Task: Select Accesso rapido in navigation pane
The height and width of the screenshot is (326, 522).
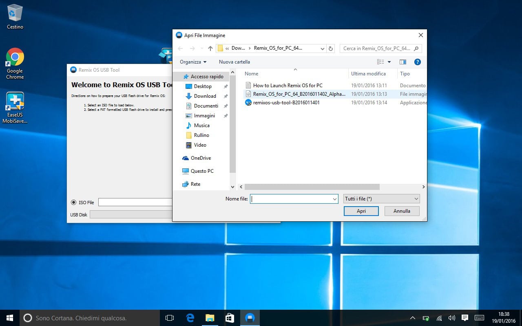Action: 203,77
